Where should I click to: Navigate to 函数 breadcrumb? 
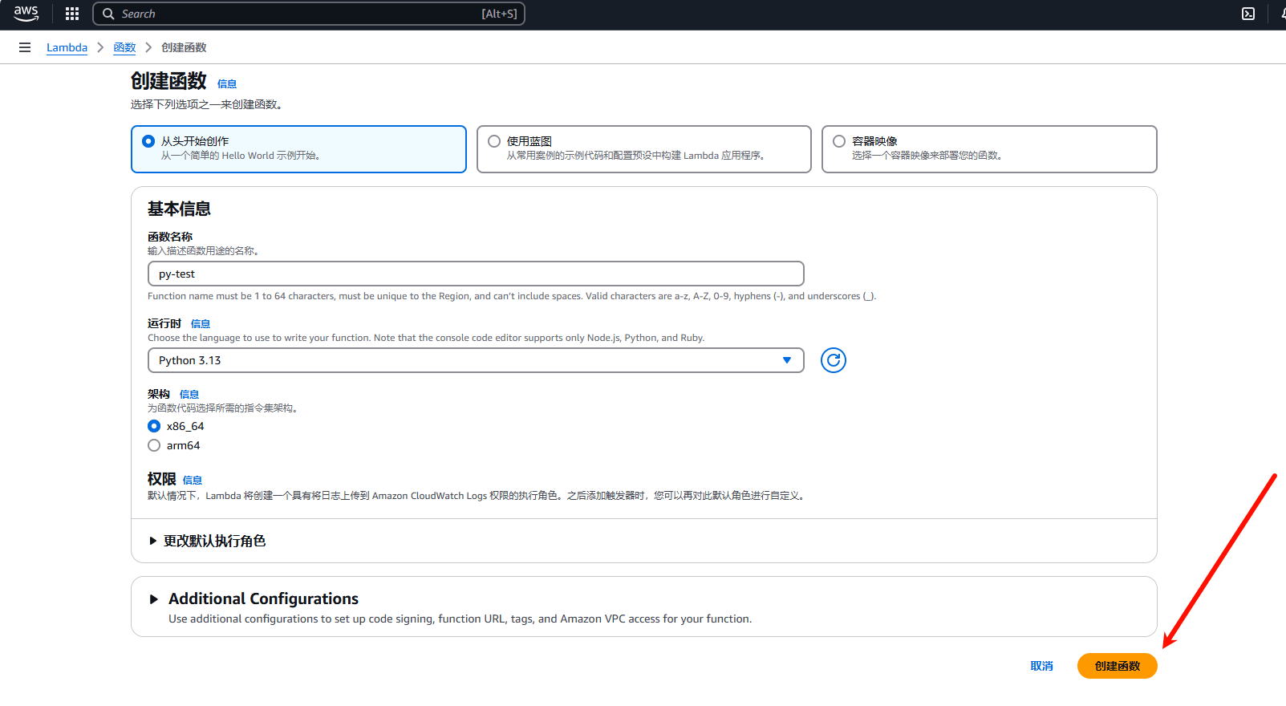(124, 47)
